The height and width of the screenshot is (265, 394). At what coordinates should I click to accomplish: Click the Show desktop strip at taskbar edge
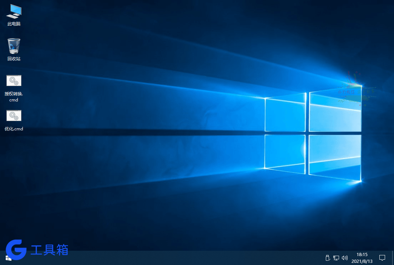[393, 258]
